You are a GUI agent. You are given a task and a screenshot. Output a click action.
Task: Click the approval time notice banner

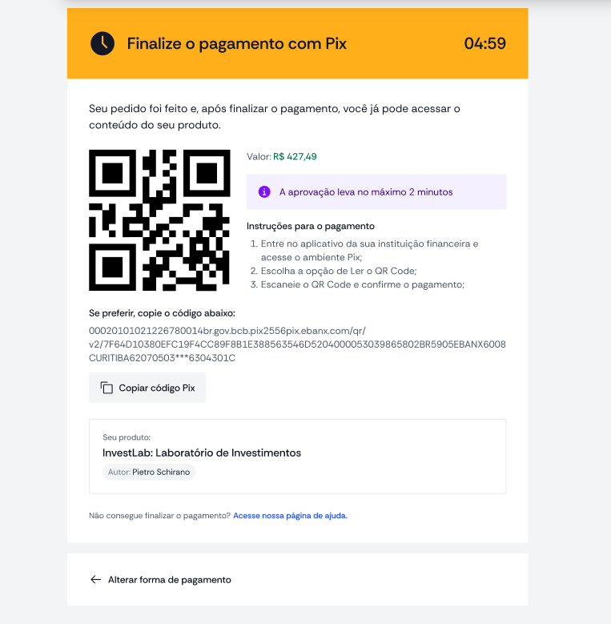(376, 191)
